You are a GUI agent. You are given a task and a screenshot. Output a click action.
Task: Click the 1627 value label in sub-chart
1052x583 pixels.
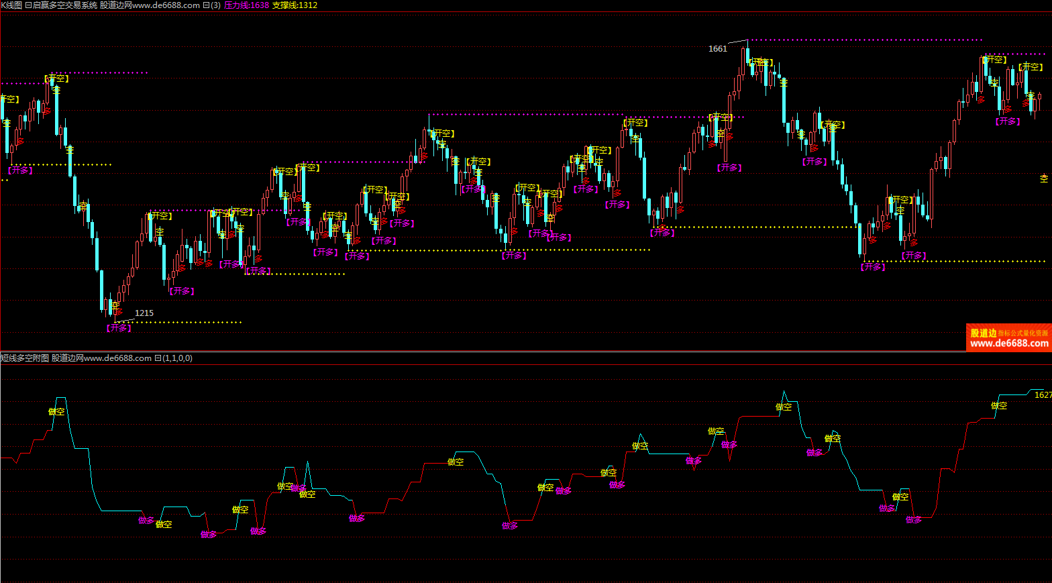point(1043,394)
